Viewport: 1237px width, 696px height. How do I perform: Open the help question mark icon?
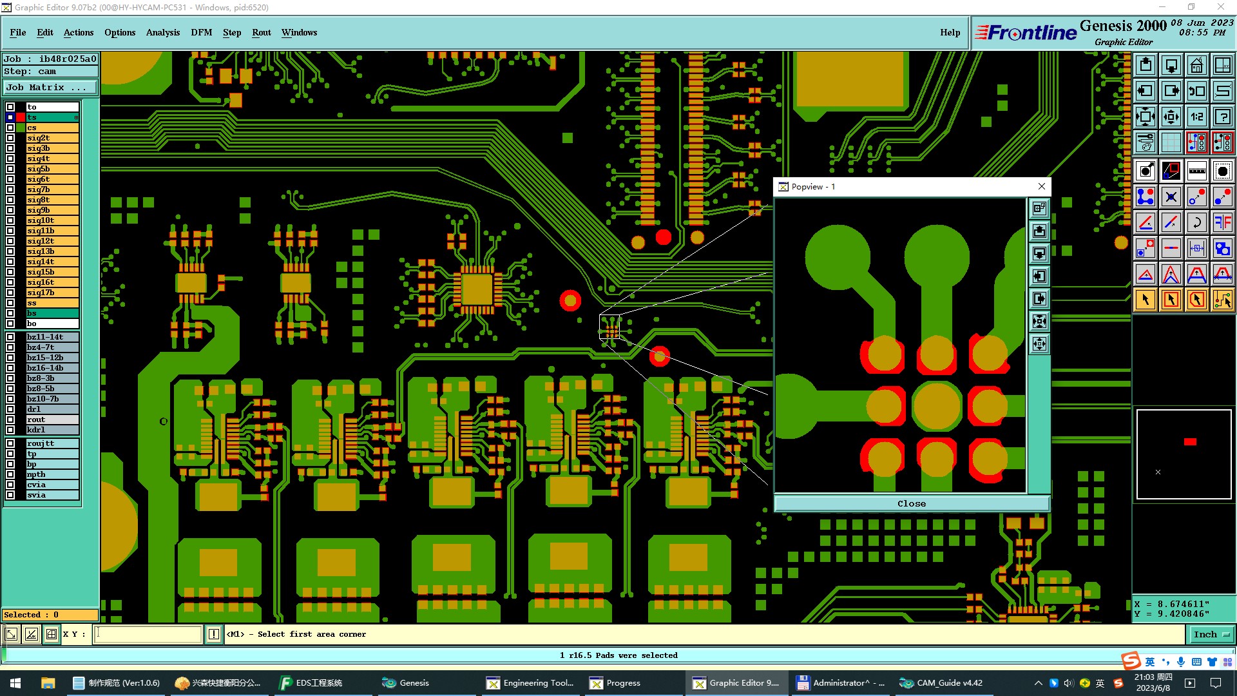coord(1222,117)
